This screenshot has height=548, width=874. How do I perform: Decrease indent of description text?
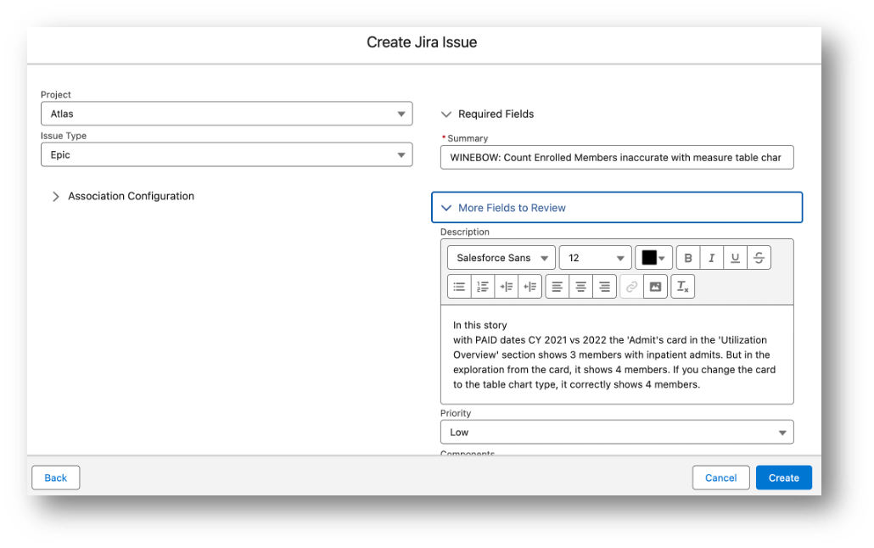click(x=529, y=287)
